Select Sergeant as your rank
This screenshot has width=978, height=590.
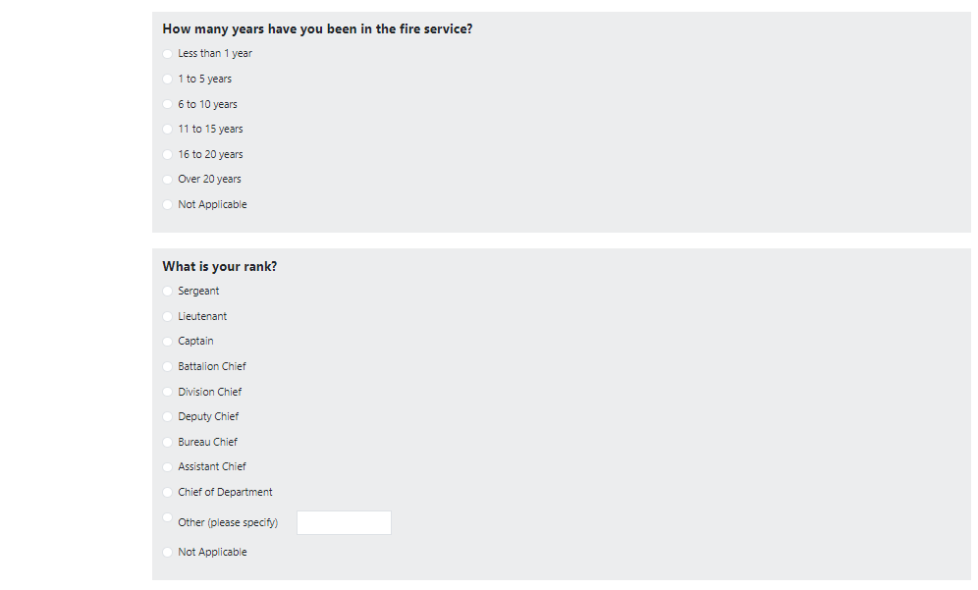point(168,291)
